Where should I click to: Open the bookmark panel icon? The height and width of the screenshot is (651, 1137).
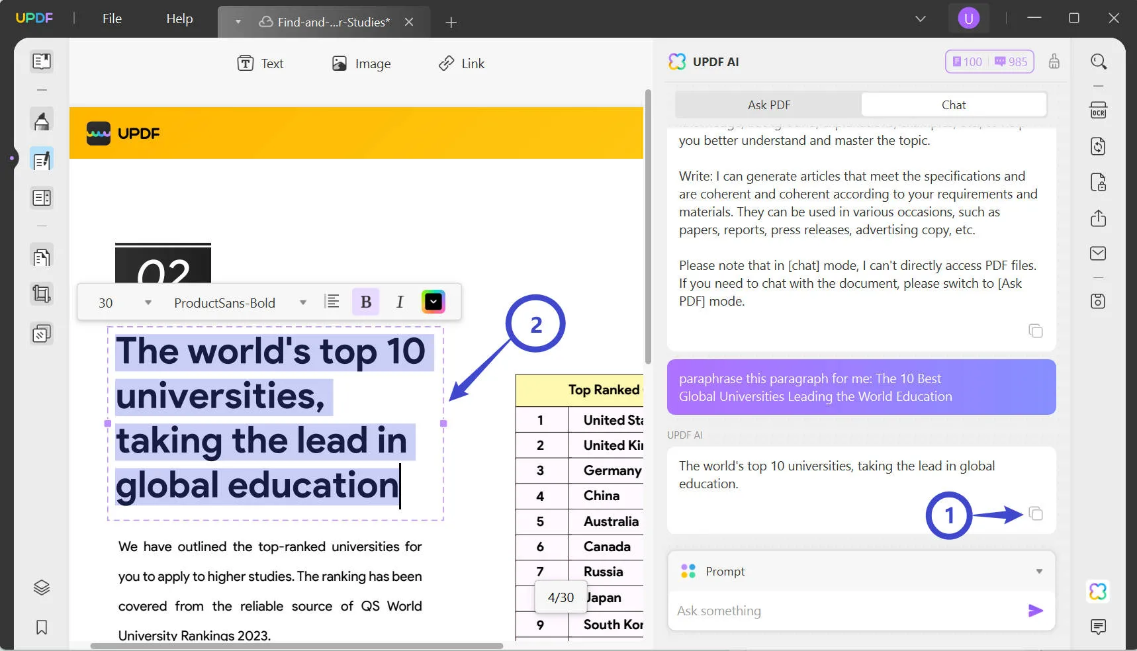pyautogui.click(x=42, y=627)
